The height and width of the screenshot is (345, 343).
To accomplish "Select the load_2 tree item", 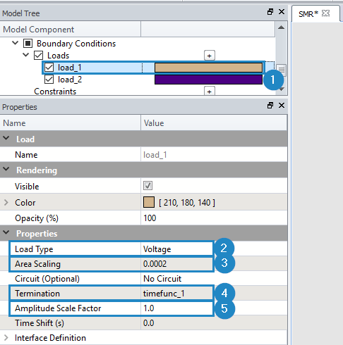I will (70, 80).
